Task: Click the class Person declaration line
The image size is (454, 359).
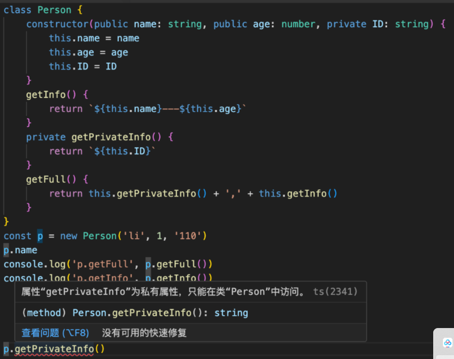Action: pos(43,10)
